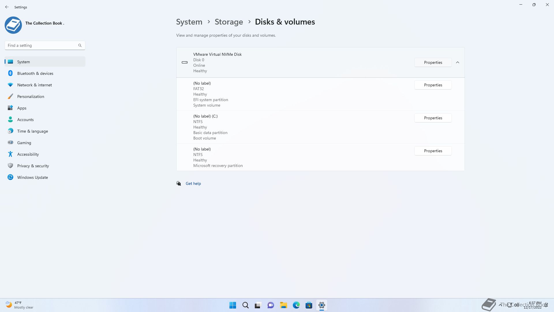The height and width of the screenshot is (312, 554).
Task: Select Accounts in sidebar
Action: coord(45,119)
